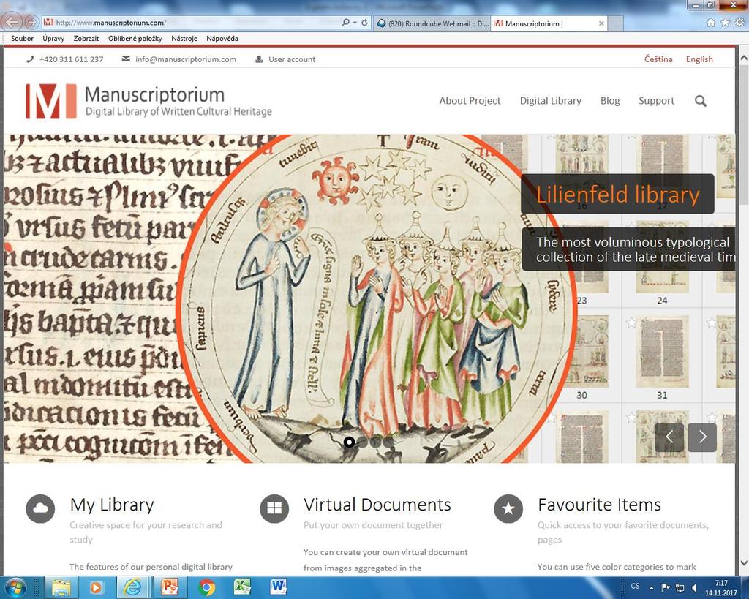Click the phone number +420 311 611 237

71,59
